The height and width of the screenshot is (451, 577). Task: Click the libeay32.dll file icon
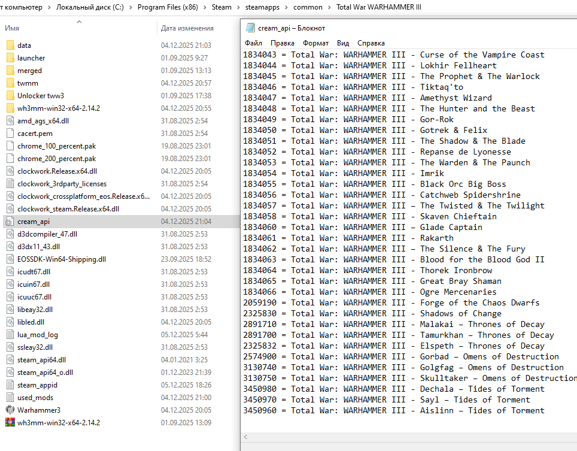tap(10, 310)
